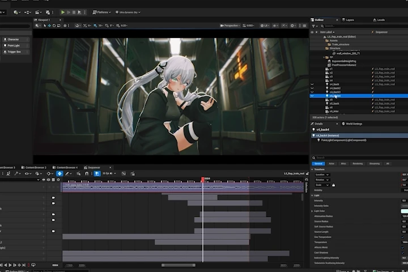Open the add content (cube plus) menu
Image resolution: width=408 pixels, height=272 pixels.
pyautogui.click(x=17, y=12)
